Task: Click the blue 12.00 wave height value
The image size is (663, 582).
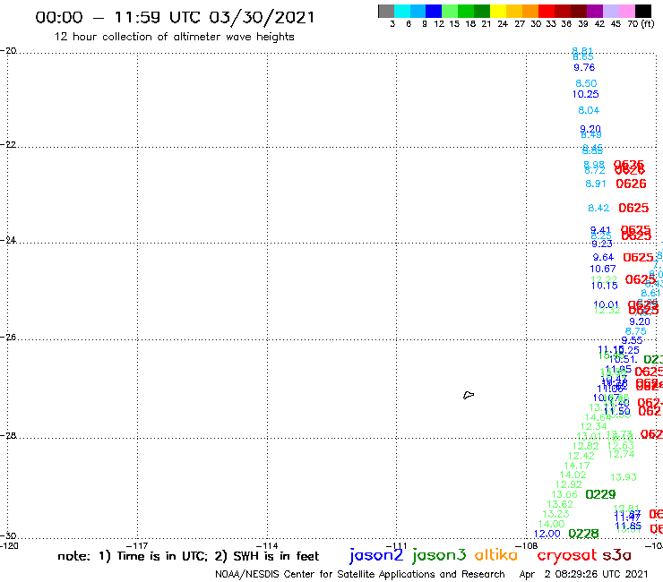Action: (547, 534)
